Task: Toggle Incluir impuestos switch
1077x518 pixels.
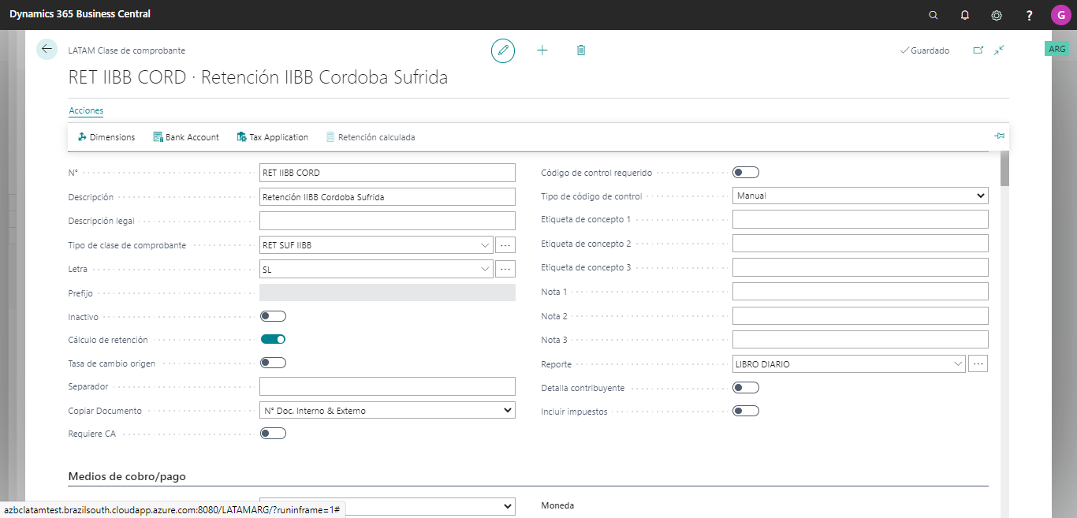Action: click(x=746, y=411)
